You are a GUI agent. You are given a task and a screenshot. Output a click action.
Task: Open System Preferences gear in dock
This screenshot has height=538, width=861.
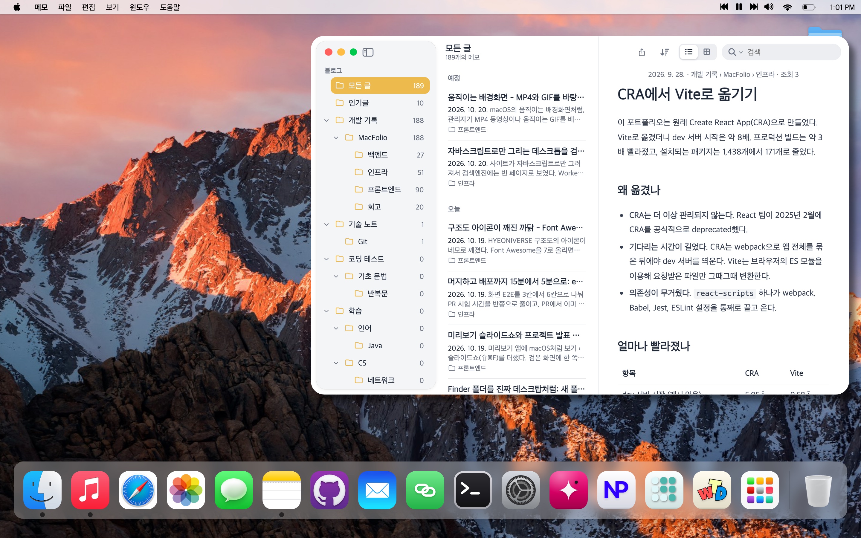coord(520,490)
